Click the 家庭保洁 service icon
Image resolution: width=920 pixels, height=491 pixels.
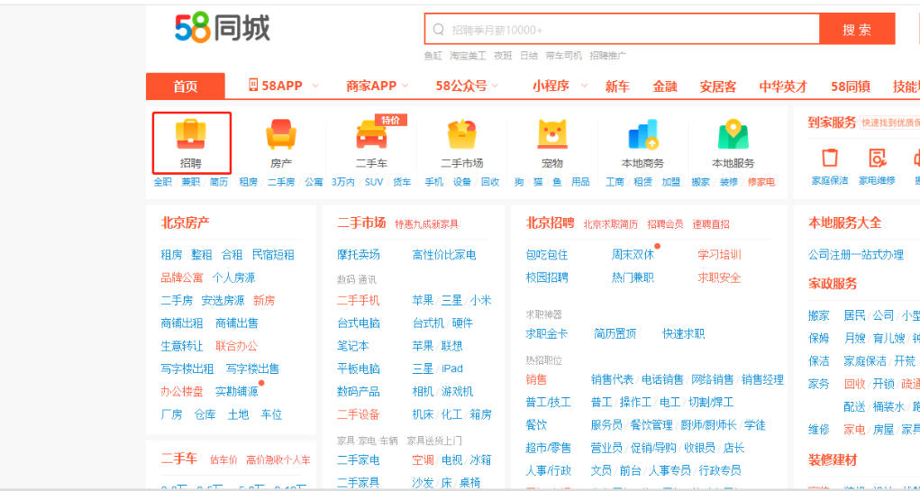pyautogui.click(x=830, y=158)
